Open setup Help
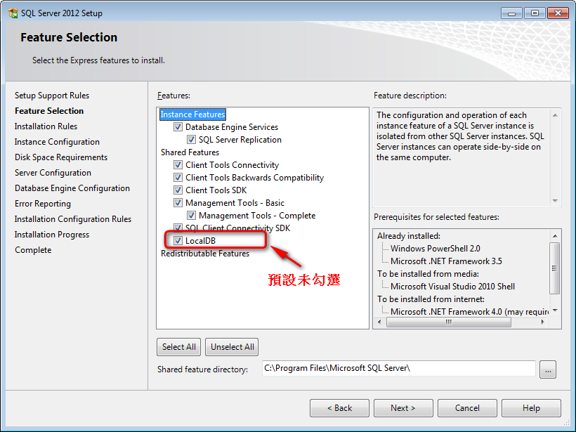This screenshot has height=432, width=576. point(531,408)
